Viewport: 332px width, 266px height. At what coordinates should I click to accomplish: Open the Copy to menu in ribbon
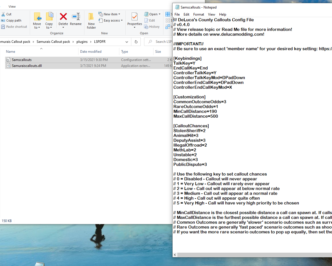[49, 20]
